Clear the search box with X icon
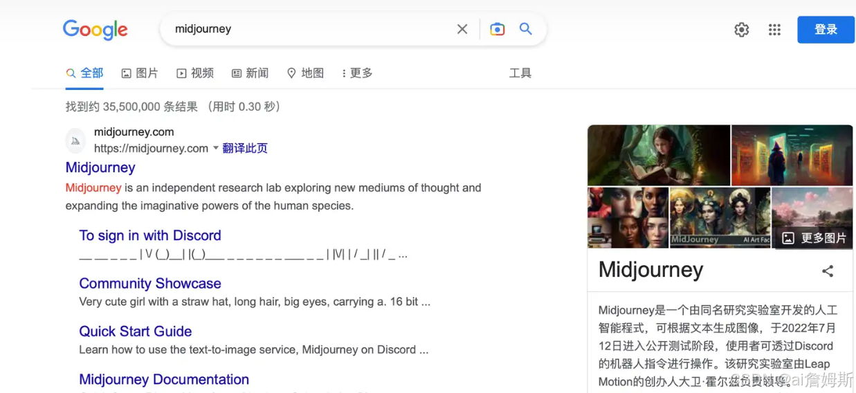The height and width of the screenshot is (393, 856). 462,29
